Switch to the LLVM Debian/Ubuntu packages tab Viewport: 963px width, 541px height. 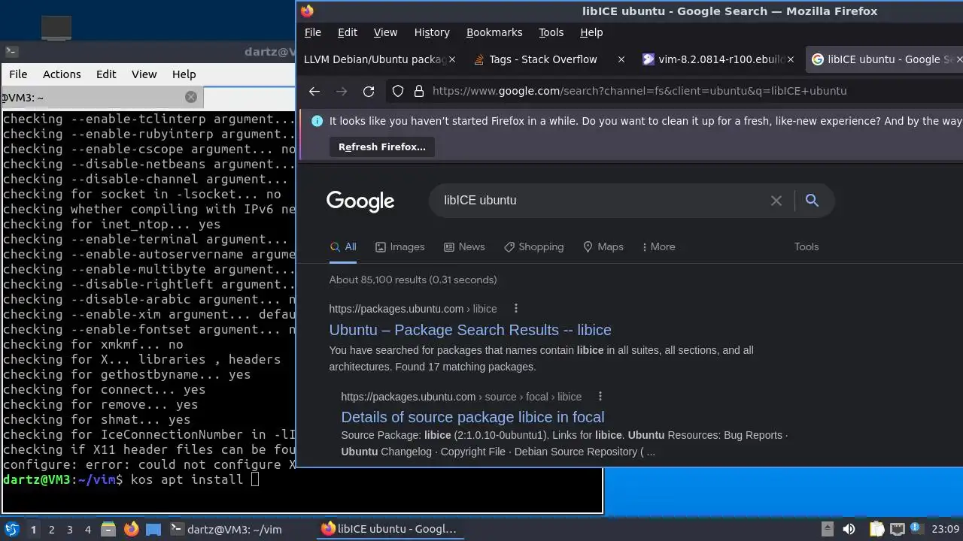tap(375, 59)
